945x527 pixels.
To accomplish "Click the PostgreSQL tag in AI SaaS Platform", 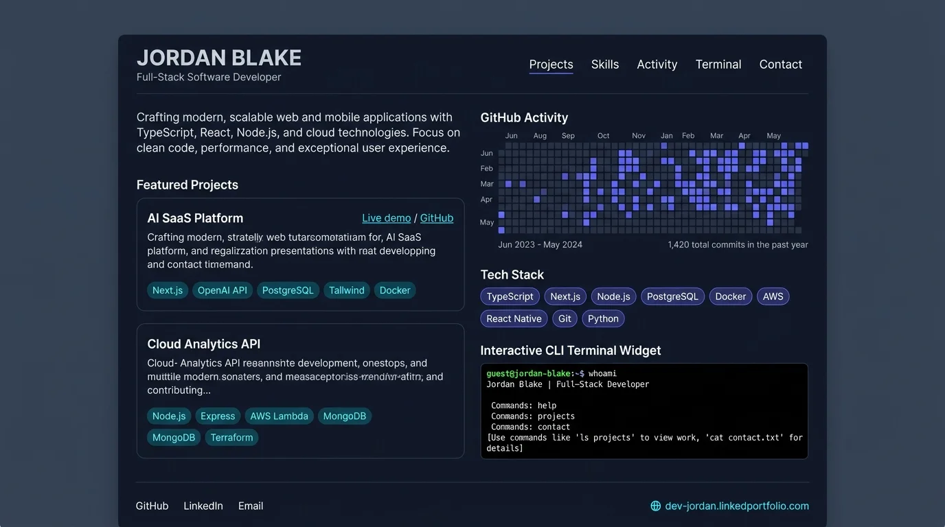I will click(x=288, y=290).
